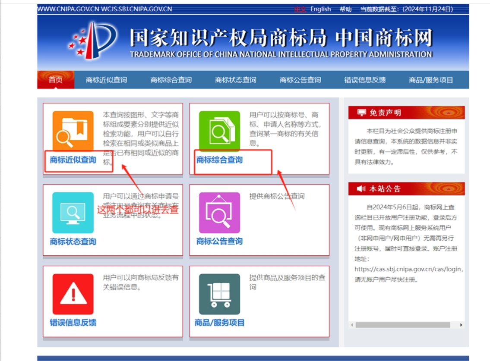490x361 pixels.
Task: Open the 帮助 help link
Action: [346, 9]
